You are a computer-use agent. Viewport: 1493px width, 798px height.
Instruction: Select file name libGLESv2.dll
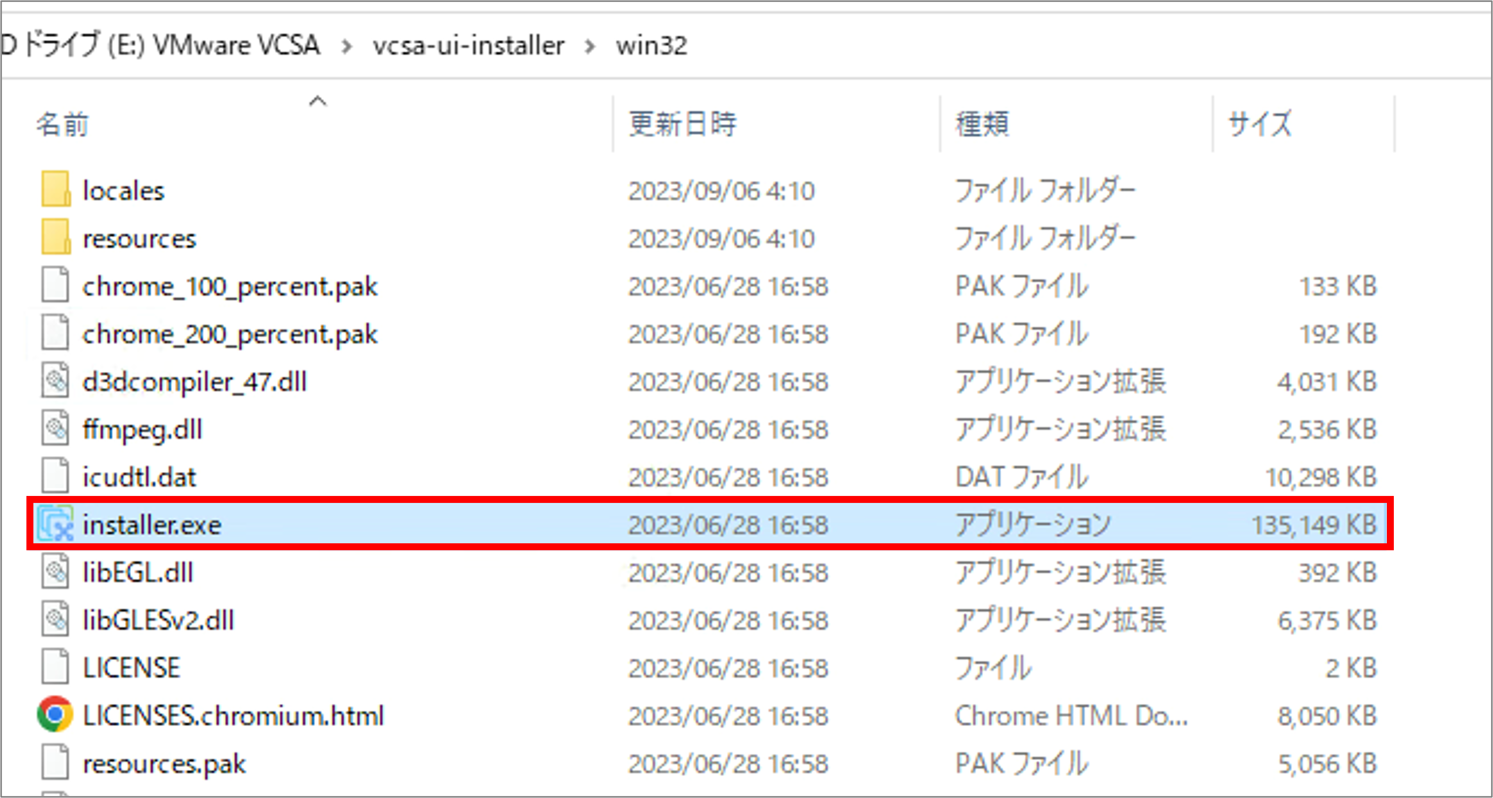158,620
